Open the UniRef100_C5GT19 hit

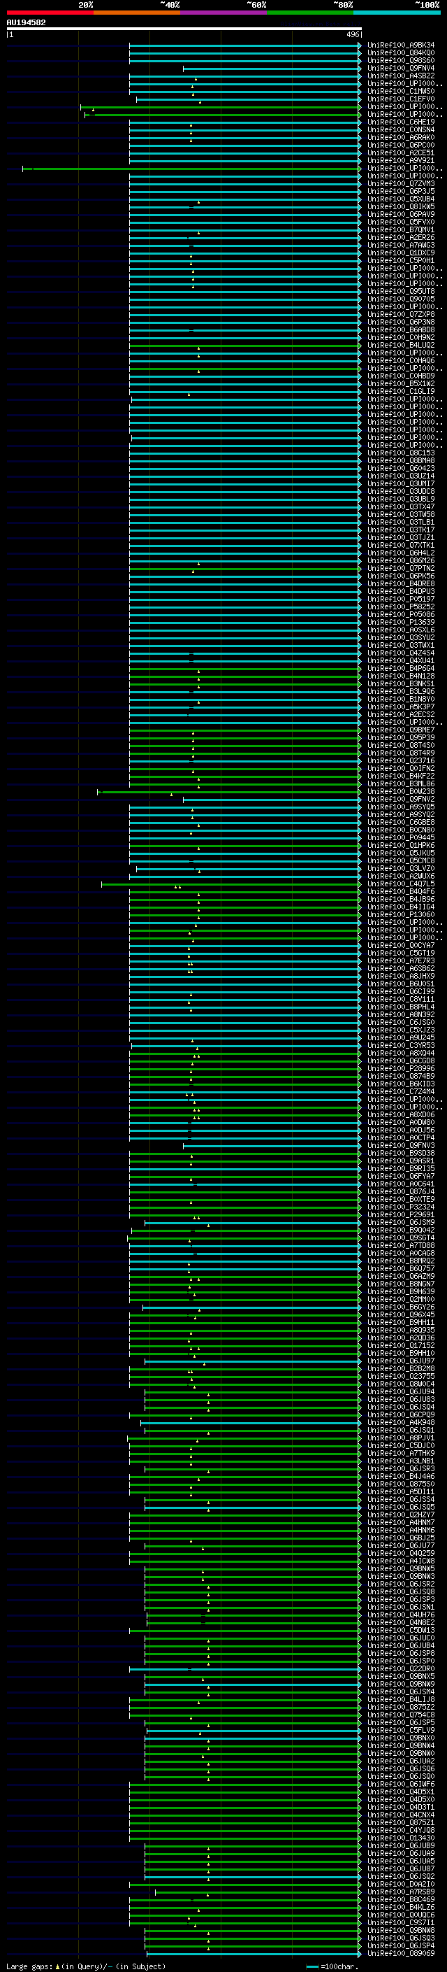tap(401, 953)
